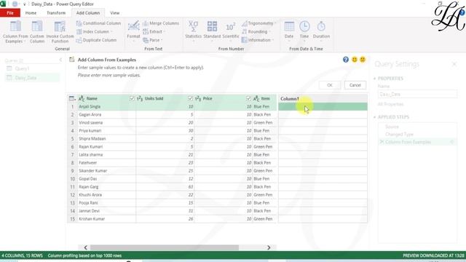
Task: Open Custom Column tool
Action: point(37,32)
